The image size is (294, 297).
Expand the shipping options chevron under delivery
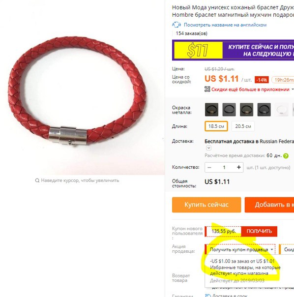pyautogui.click(x=208, y=148)
